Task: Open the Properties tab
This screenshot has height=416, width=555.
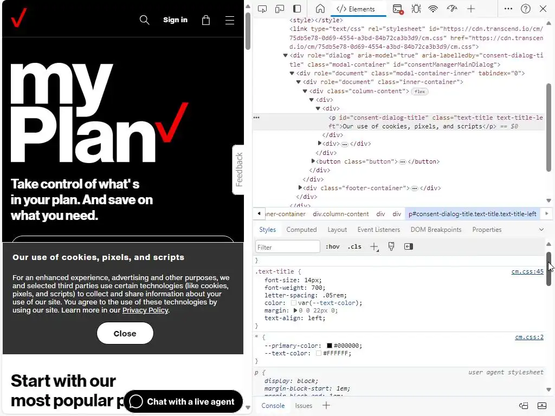Action: 487,230
